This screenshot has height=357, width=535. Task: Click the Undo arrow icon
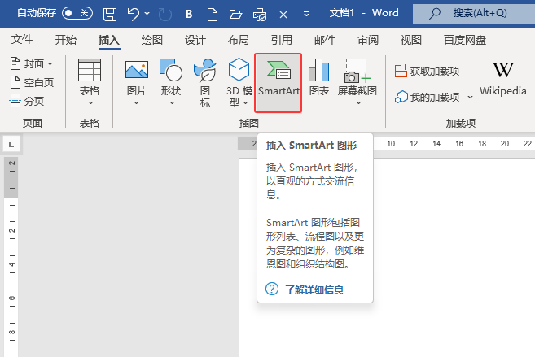coord(133,14)
